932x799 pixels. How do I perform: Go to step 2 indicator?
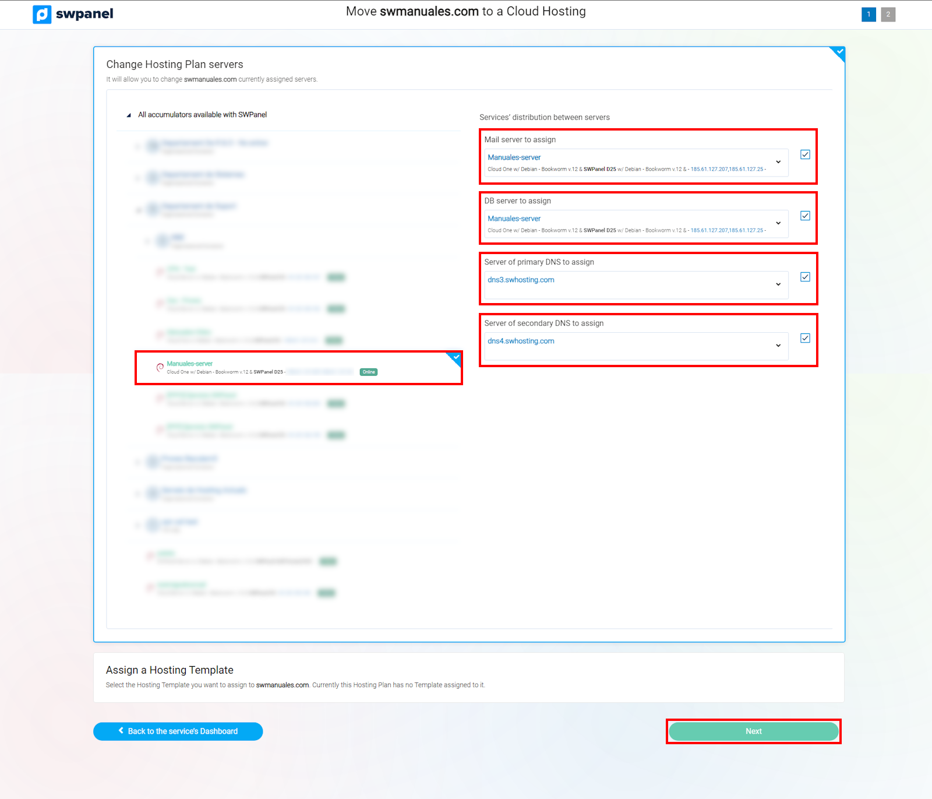[888, 15]
